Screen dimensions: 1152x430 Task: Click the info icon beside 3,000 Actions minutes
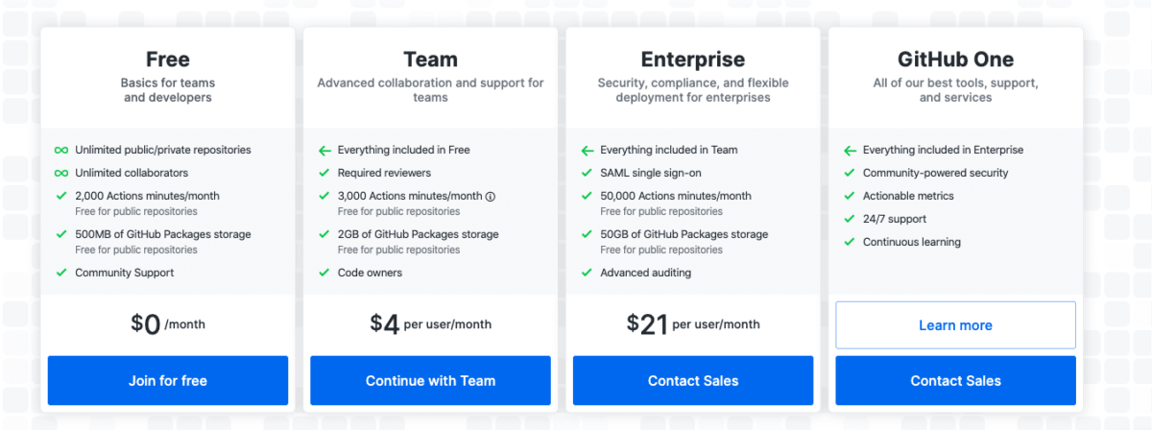click(491, 196)
